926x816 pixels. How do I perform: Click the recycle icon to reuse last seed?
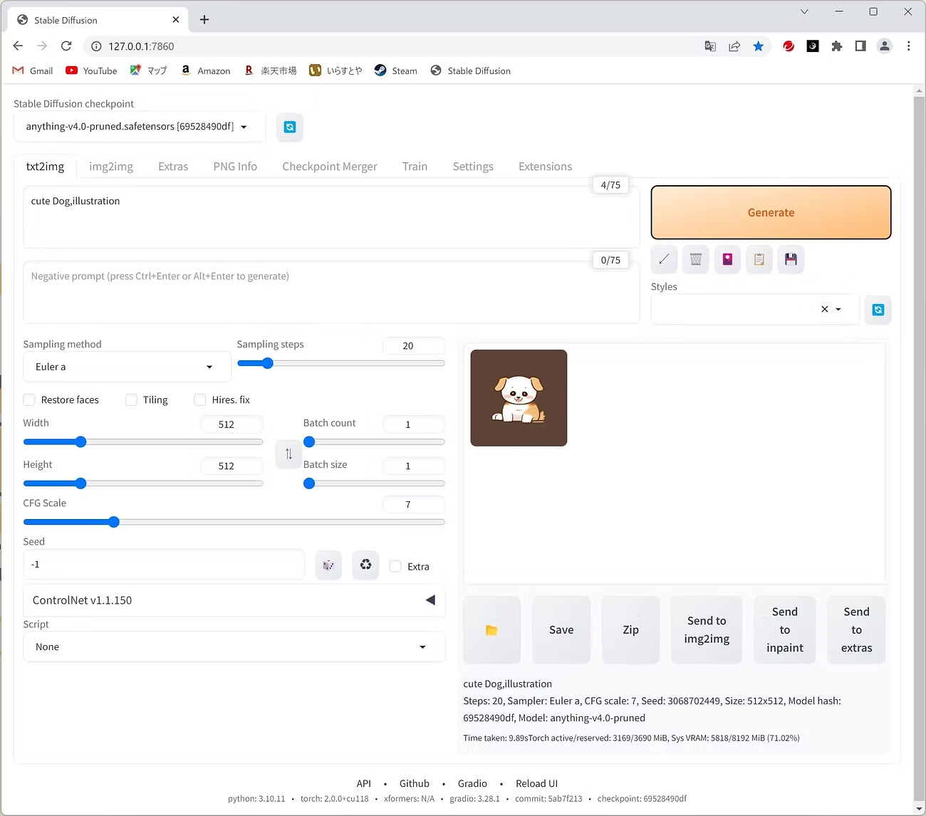click(x=365, y=565)
